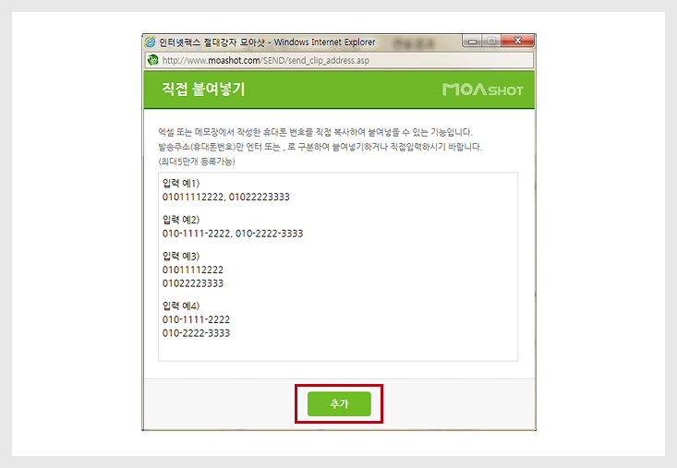Close the popup with the red X
The height and width of the screenshot is (468, 677).
518,41
